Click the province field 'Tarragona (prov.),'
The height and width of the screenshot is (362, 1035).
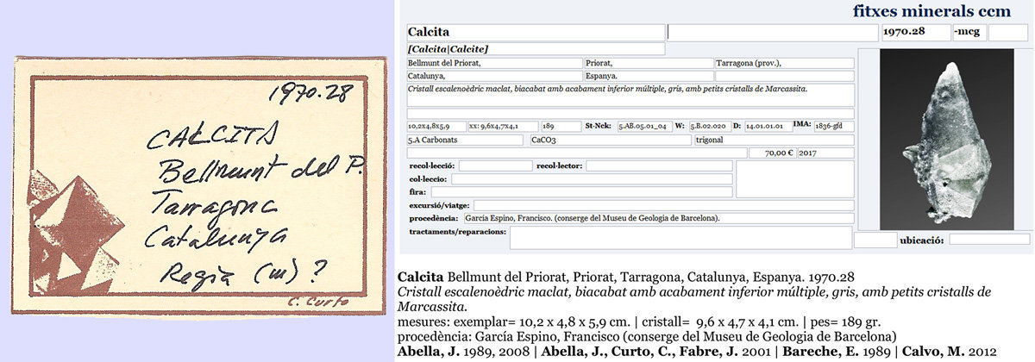(x=784, y=63)
